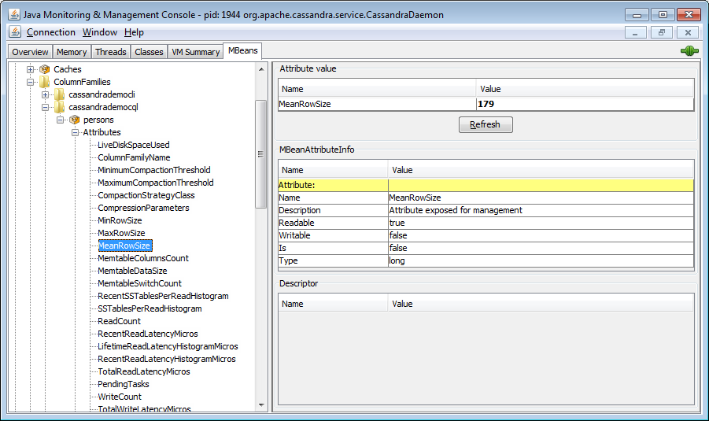Click the cassandrademocql folder icon
Viewport: 709px width, 421px height.
tap(60, 107)
